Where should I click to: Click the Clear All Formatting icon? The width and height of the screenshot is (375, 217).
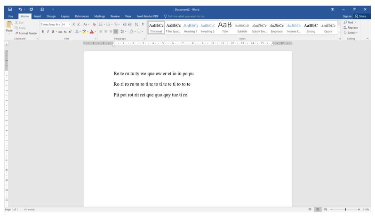(93, 25)
